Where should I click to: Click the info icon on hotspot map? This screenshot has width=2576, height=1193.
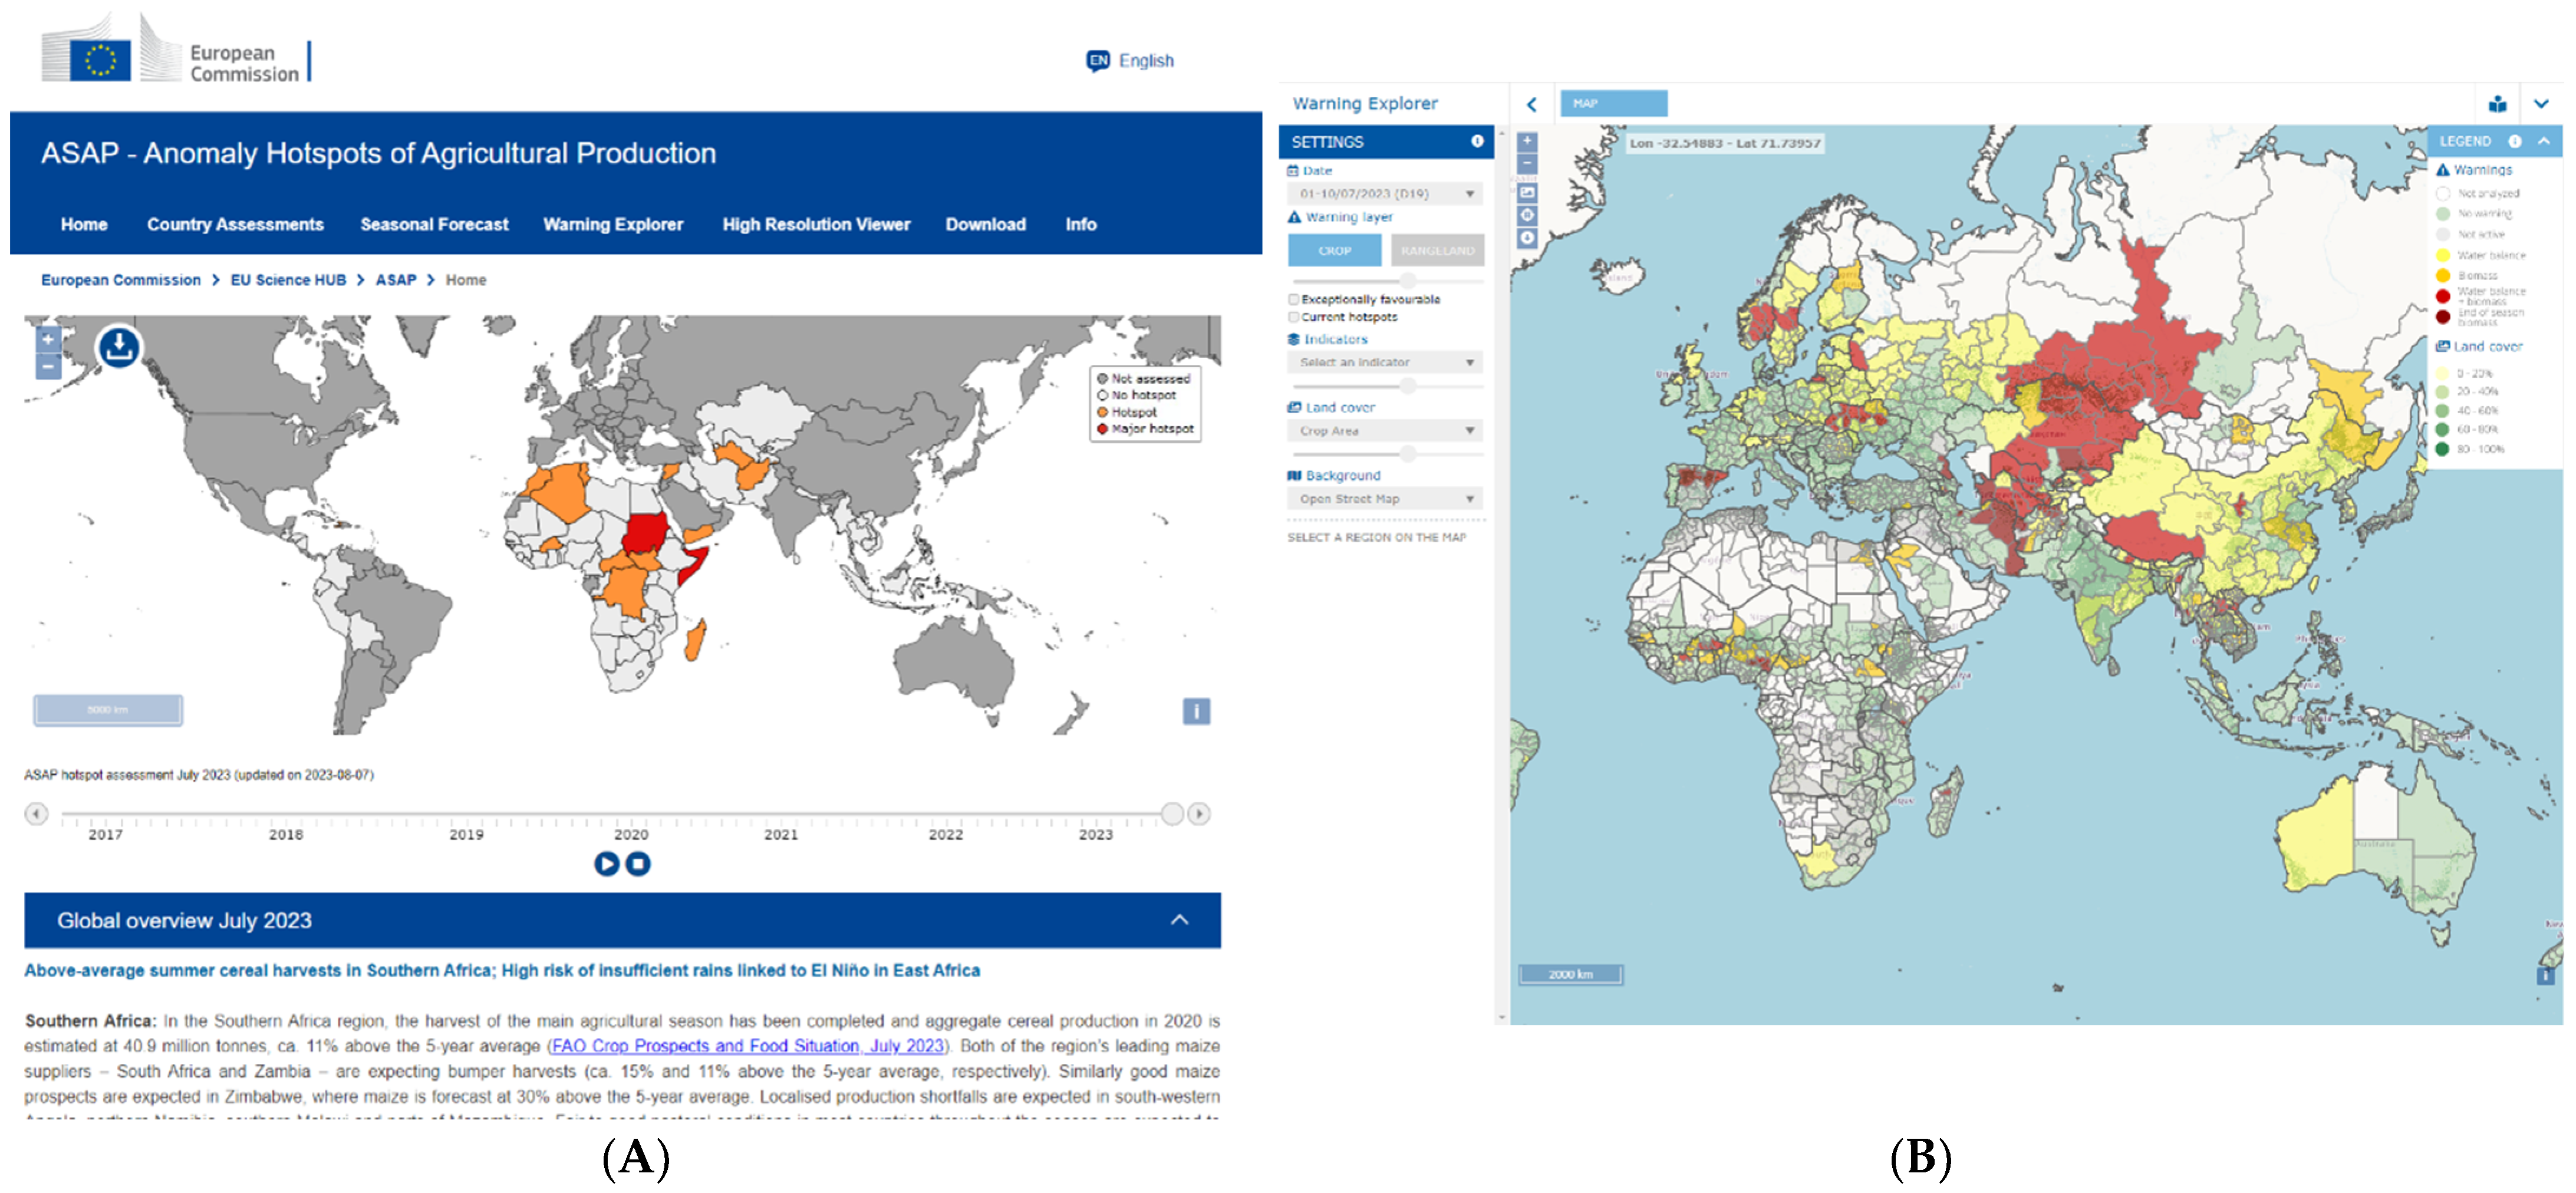pos(1196,711)
